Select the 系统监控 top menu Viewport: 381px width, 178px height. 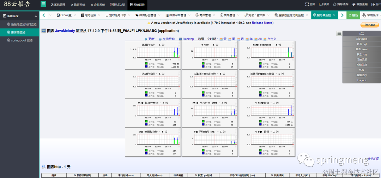(138, 5)
